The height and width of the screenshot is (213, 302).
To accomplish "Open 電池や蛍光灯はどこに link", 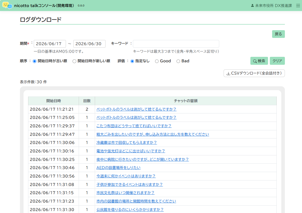I will point(131,151).
